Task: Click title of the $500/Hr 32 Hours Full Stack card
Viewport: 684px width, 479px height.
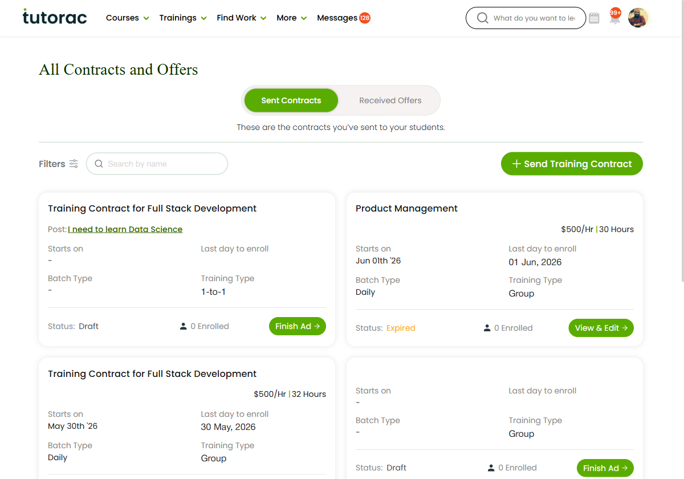Action: (152, 374)
